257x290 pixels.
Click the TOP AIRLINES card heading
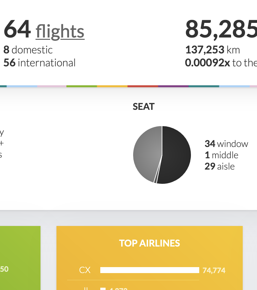click(x=149, y=243)
